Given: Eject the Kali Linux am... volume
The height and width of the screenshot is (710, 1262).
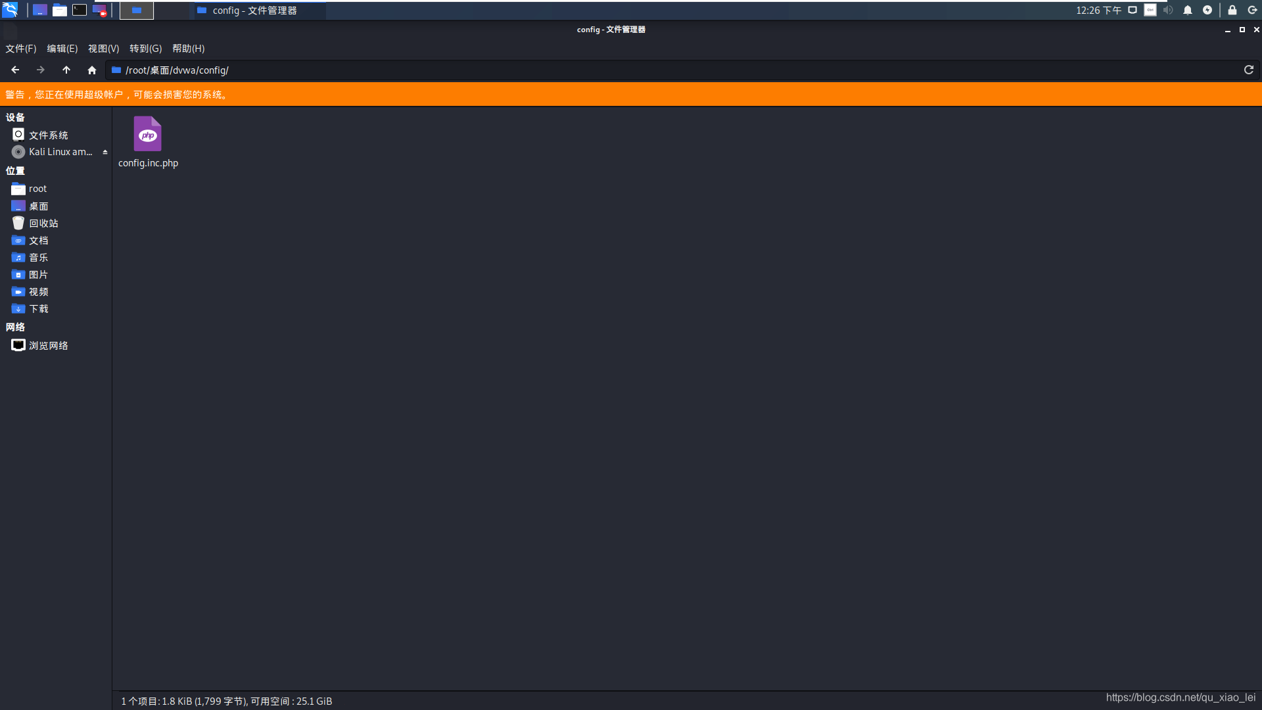Looking at the screenshot, I should coord(105,152).
